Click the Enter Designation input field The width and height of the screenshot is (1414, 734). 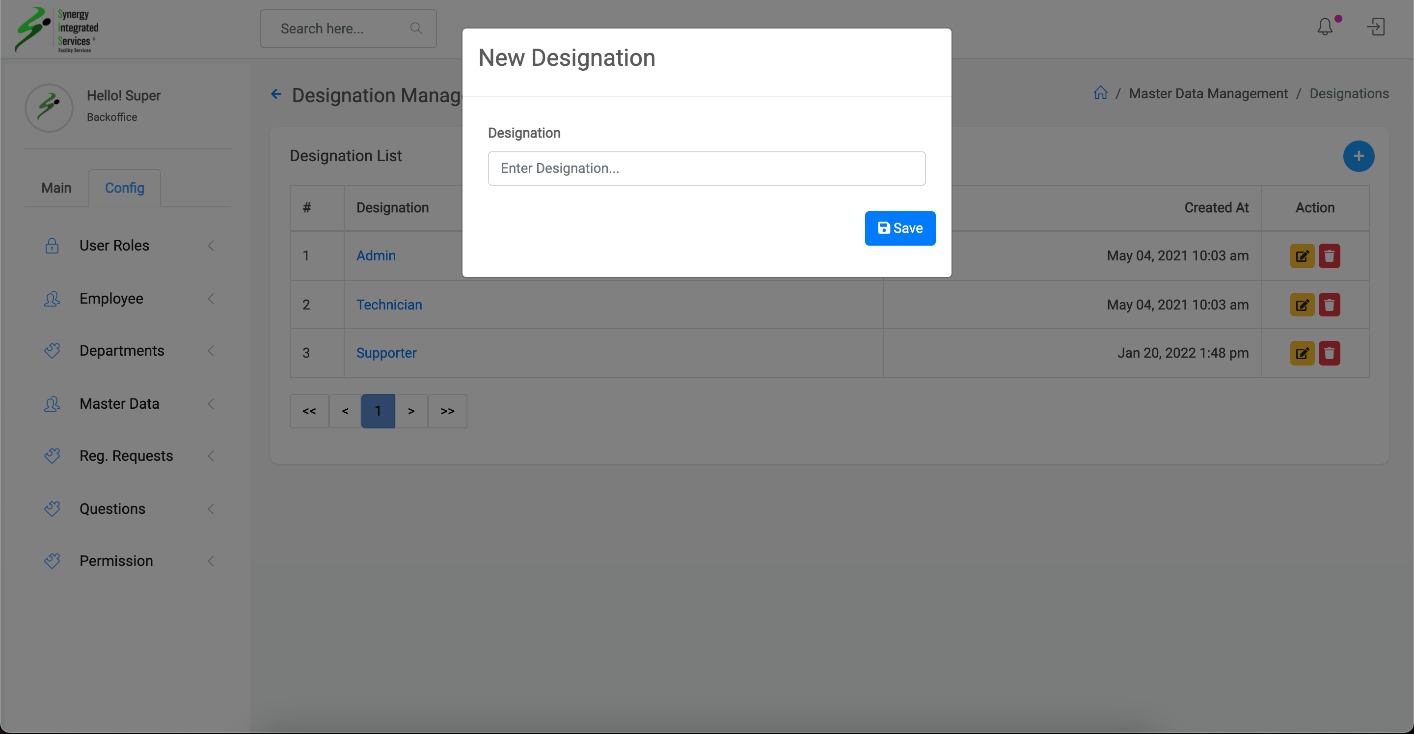click(706, 169)
